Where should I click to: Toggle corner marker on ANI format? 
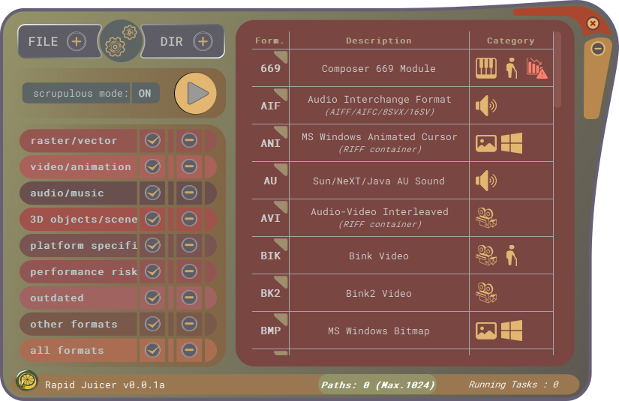tap(282, 131)
